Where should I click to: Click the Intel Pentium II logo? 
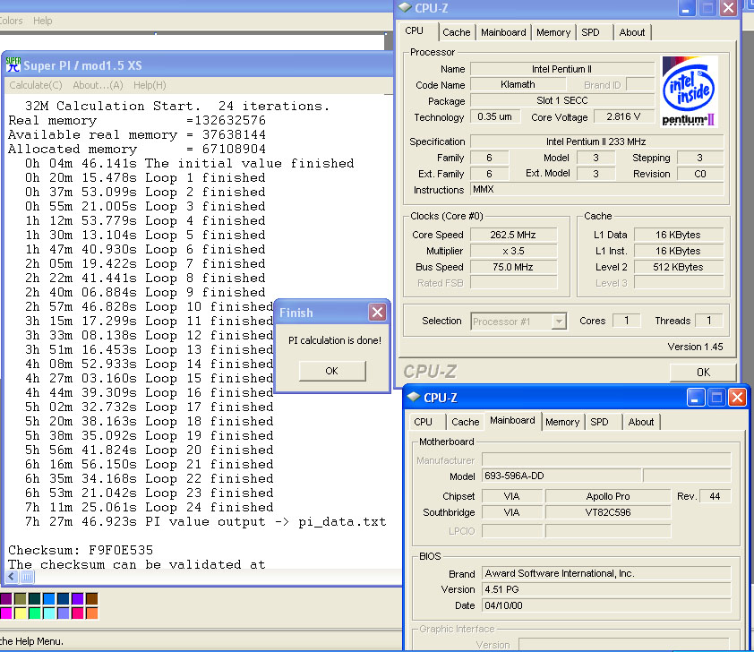pos(690,91)
